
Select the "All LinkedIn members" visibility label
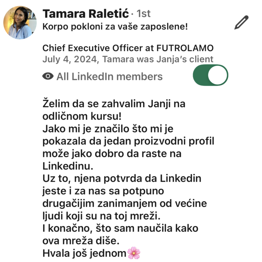tap(110, 77)
